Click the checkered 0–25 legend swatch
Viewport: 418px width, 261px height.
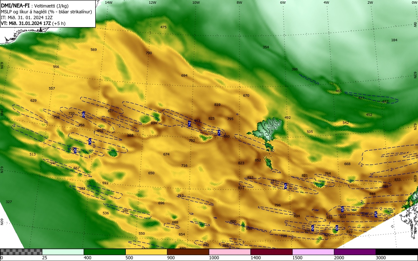pyautogui.click(x=21, y=252)
